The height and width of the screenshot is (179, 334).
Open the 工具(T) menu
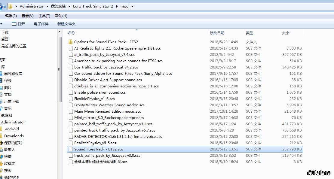pyautogui.click(x=44, y=16)
